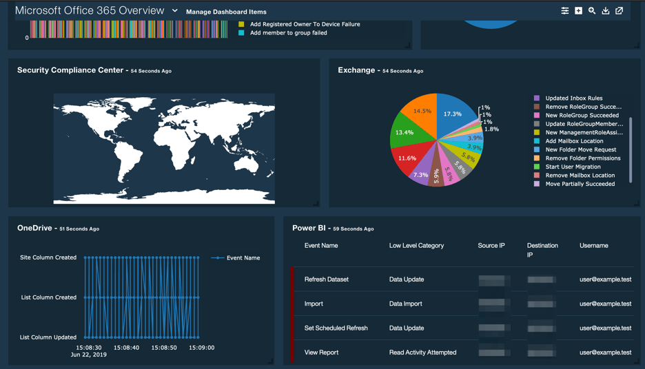The height and width of the screenshot is (369, 645).
Task: Click username in the Refresh Dataset row
Action: point(606,279)
